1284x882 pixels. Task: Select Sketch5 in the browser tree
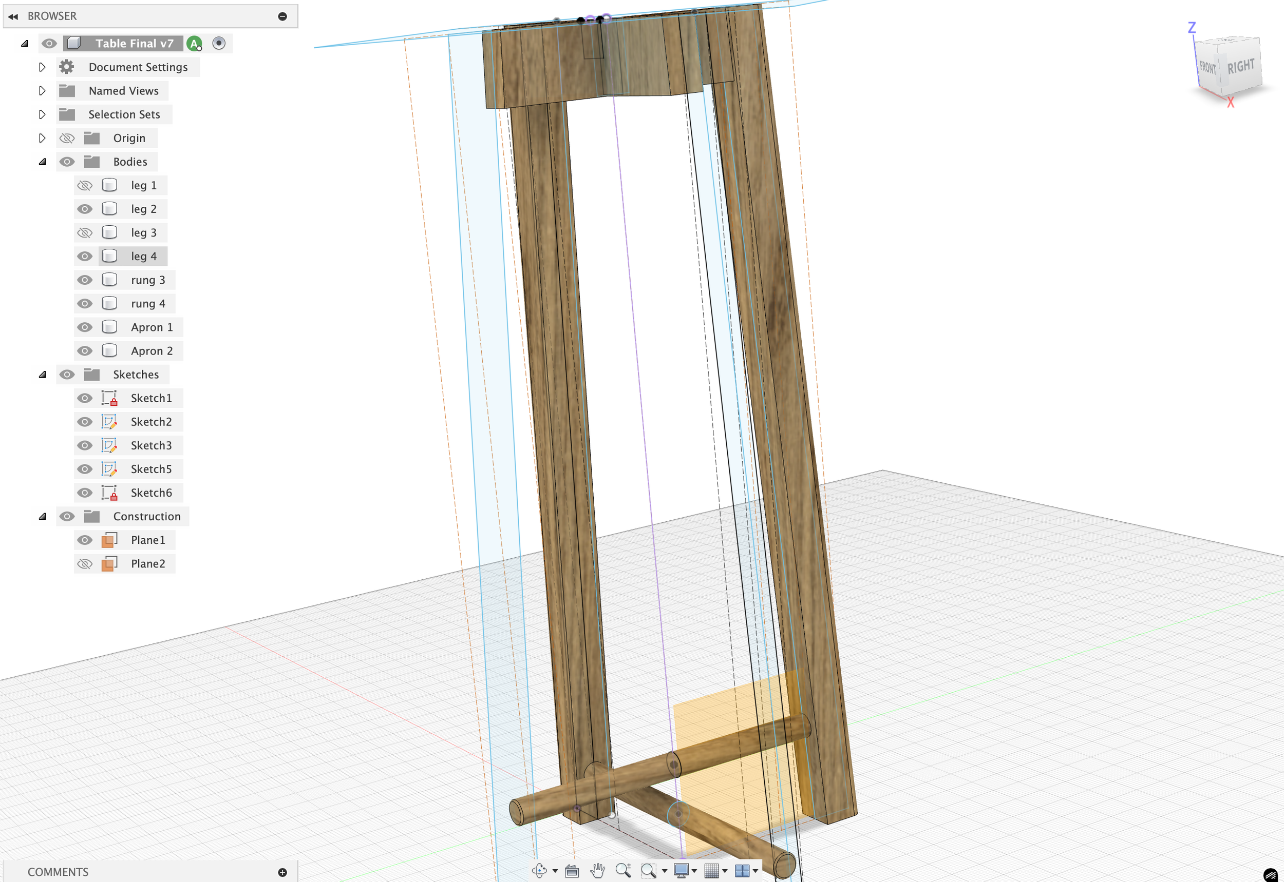click(151, 469)
